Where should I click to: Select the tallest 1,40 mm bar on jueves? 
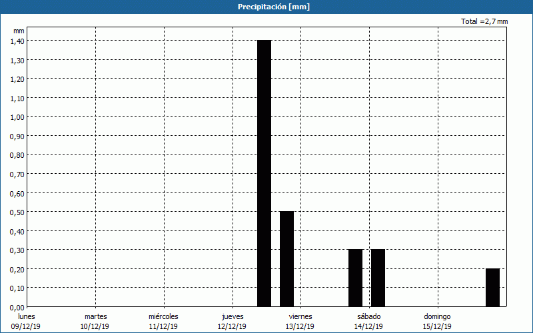click(x=264, y=173)
